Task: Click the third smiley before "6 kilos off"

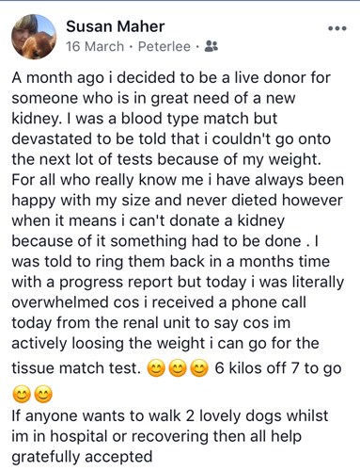Action: 199,369
